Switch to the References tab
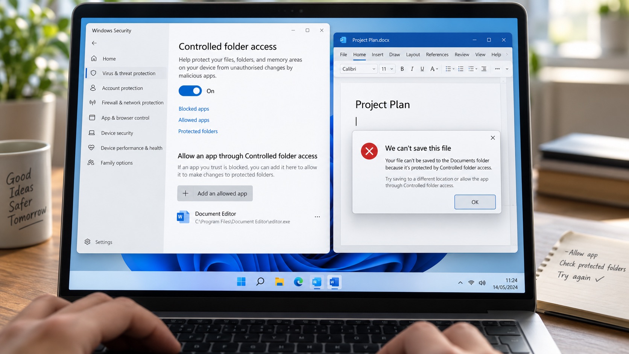Image resolution: width=629 pixels, height=354 pixels. pyautogui.click(x=437, y=55)
